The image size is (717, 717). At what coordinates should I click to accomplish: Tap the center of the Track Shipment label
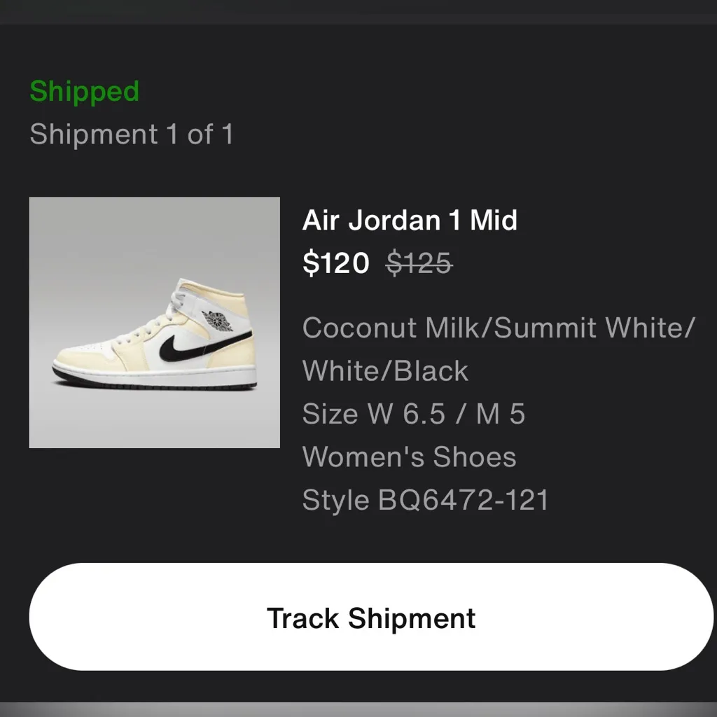pyautogui.click(x=370, y=617)
